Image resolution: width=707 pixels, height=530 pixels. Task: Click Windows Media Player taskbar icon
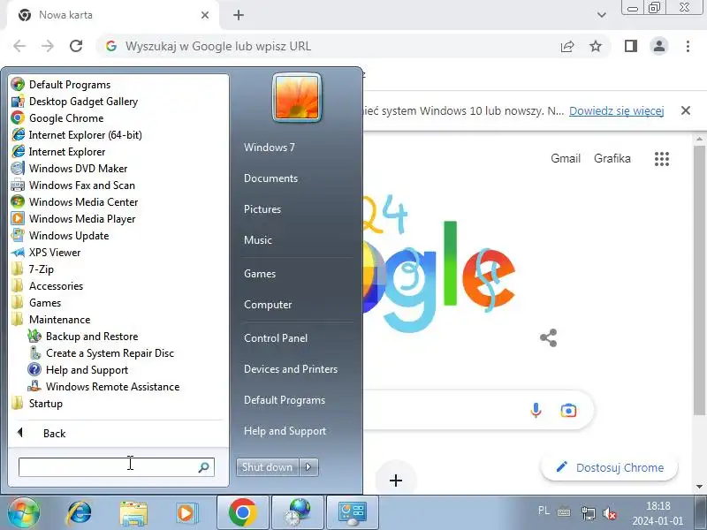pos(186,513)
